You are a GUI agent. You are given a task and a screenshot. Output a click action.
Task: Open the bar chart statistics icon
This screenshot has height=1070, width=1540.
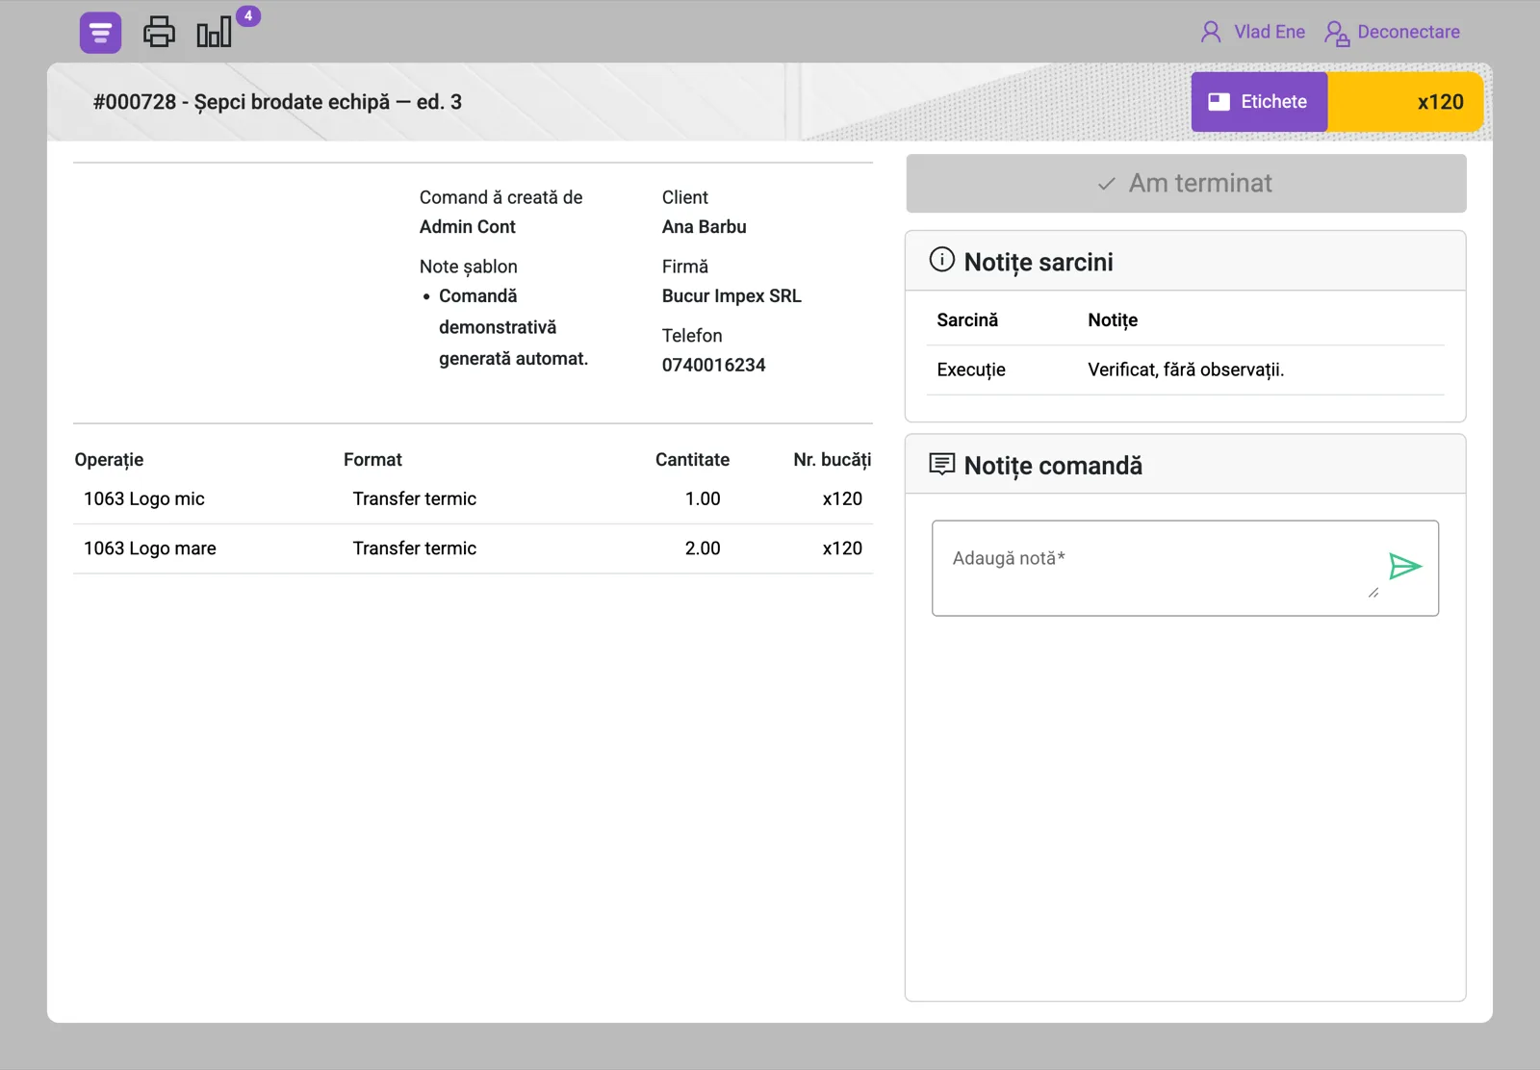(x=214, y=32)
